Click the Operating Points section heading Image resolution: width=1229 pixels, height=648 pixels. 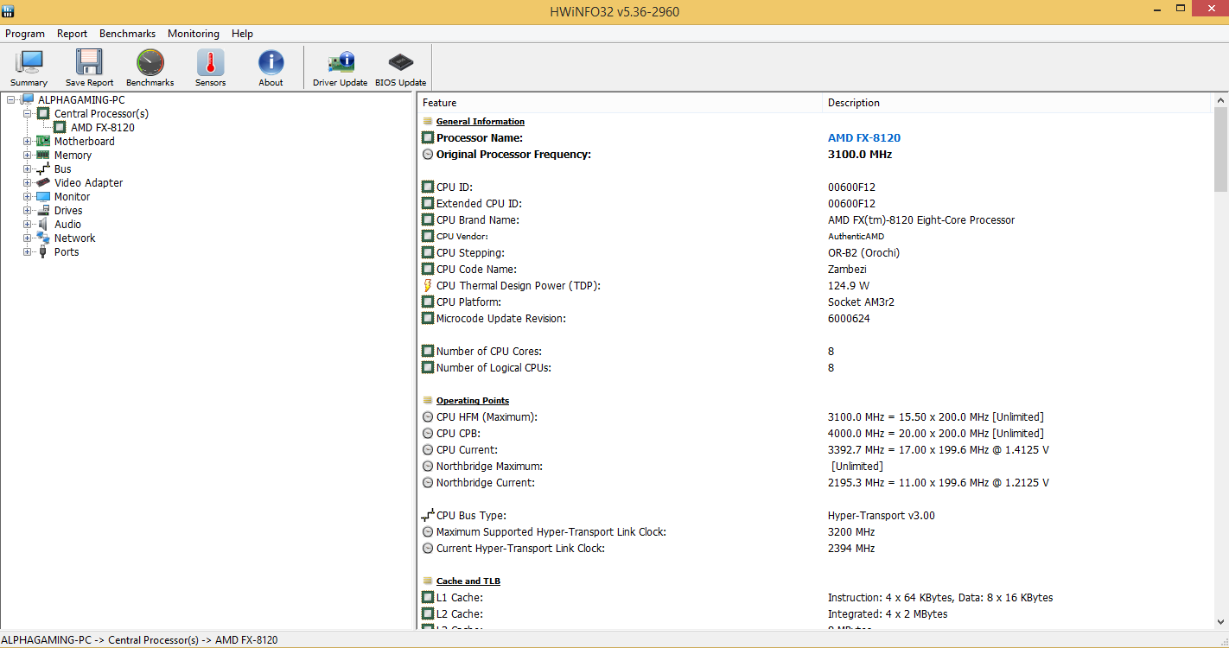click(x=473, y=400)
